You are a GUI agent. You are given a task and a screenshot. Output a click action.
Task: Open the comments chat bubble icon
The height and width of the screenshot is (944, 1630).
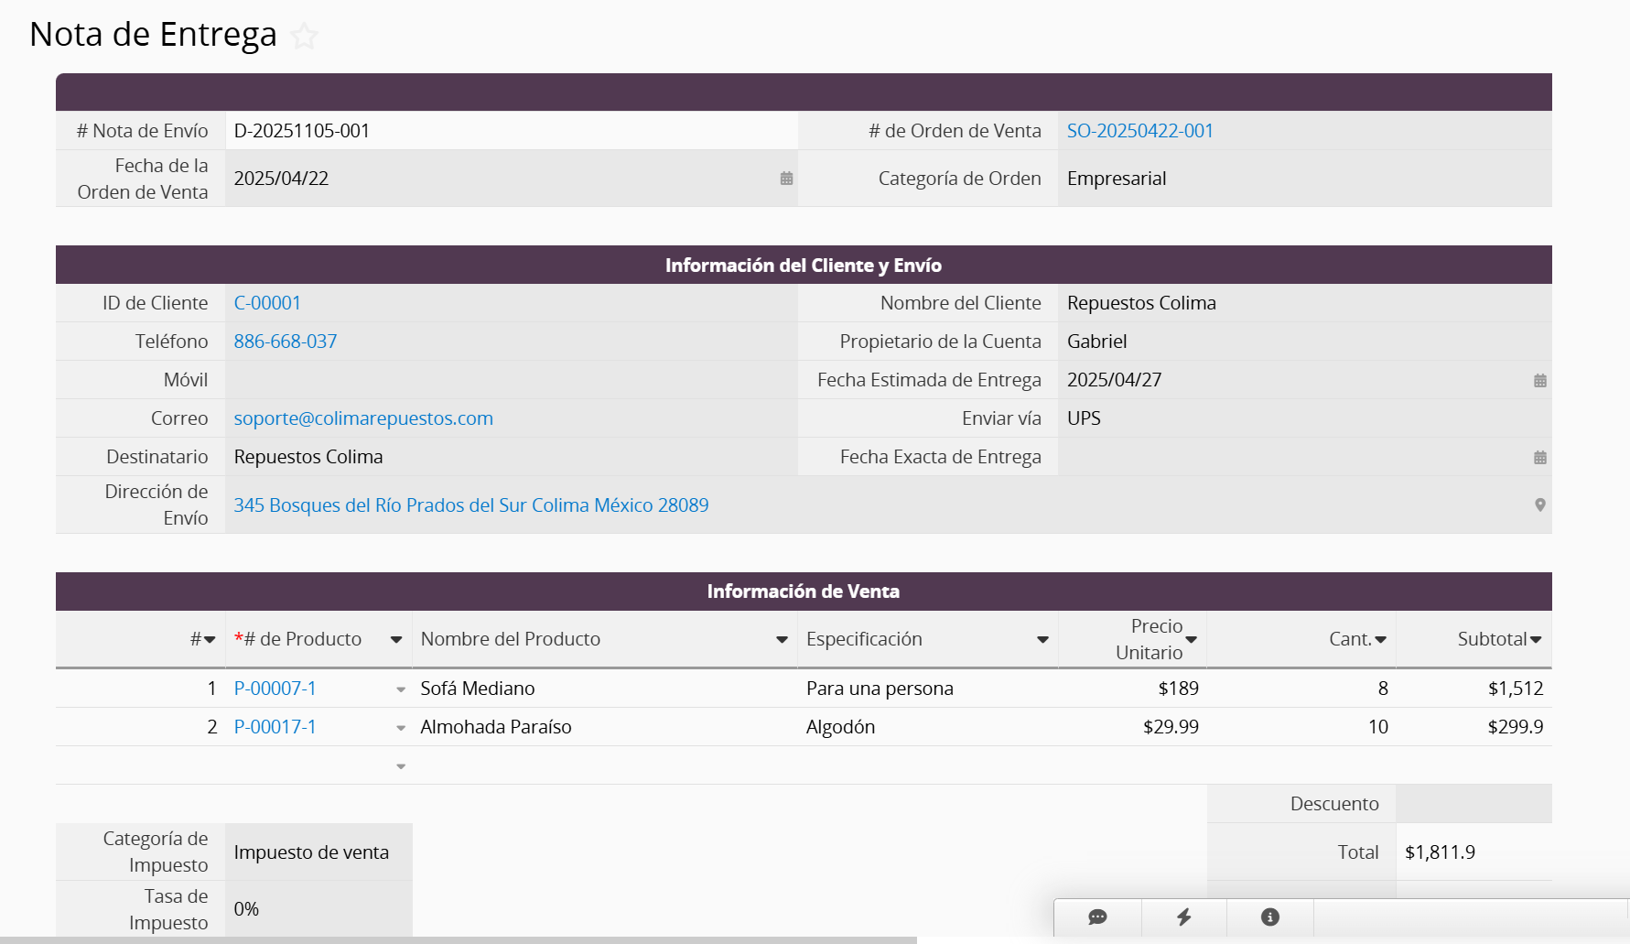(1097, 917)
